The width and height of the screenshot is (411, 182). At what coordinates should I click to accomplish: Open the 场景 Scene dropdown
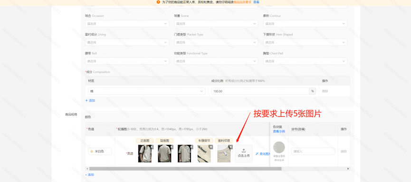(x=216, y=24)
